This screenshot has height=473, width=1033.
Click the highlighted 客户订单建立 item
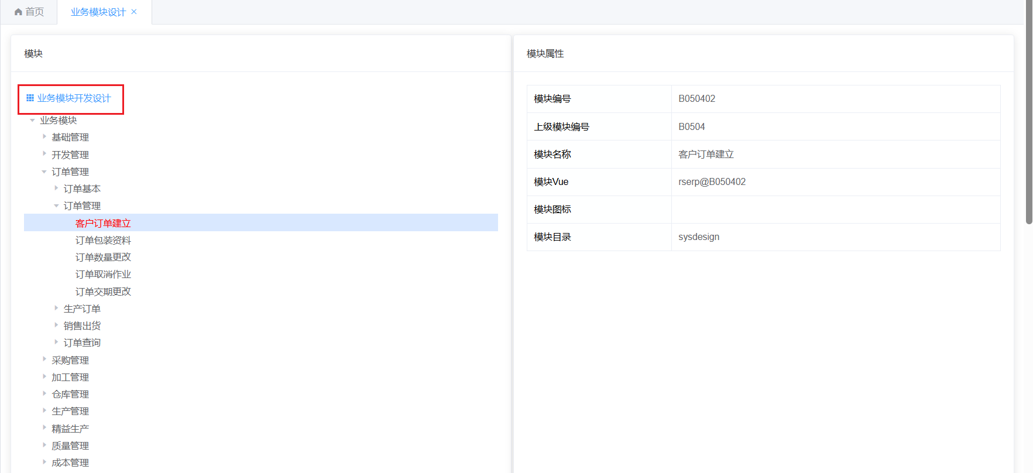click(x=103, y=223)
